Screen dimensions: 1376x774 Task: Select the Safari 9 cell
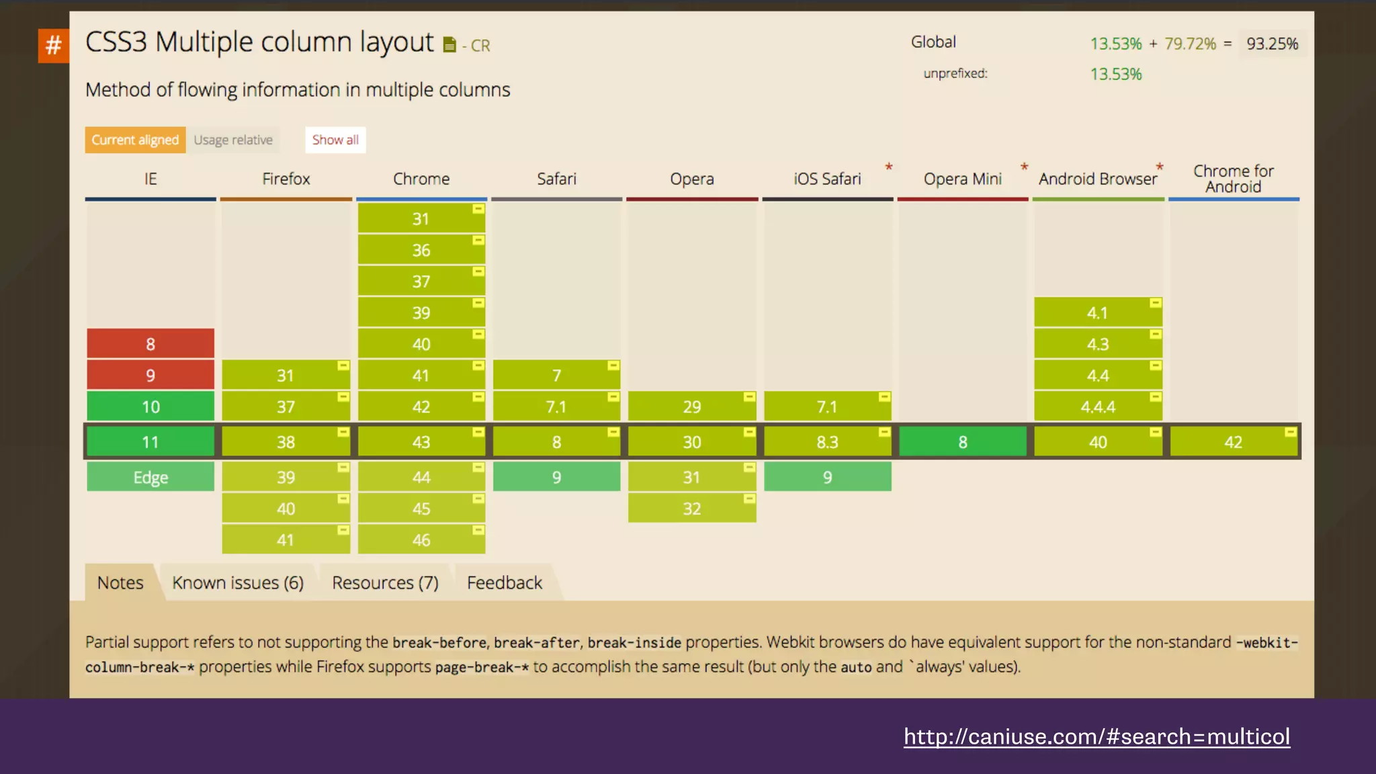[x=556, y=477]
